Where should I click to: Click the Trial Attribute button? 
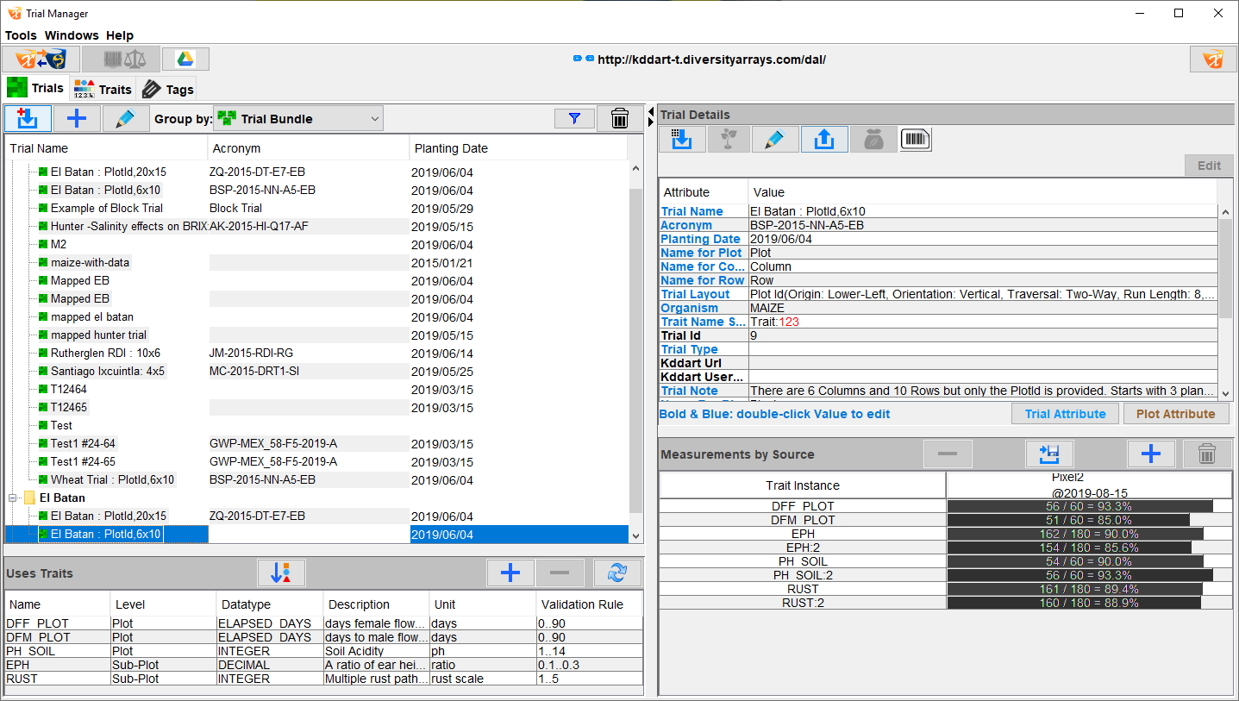(1065, 414)
